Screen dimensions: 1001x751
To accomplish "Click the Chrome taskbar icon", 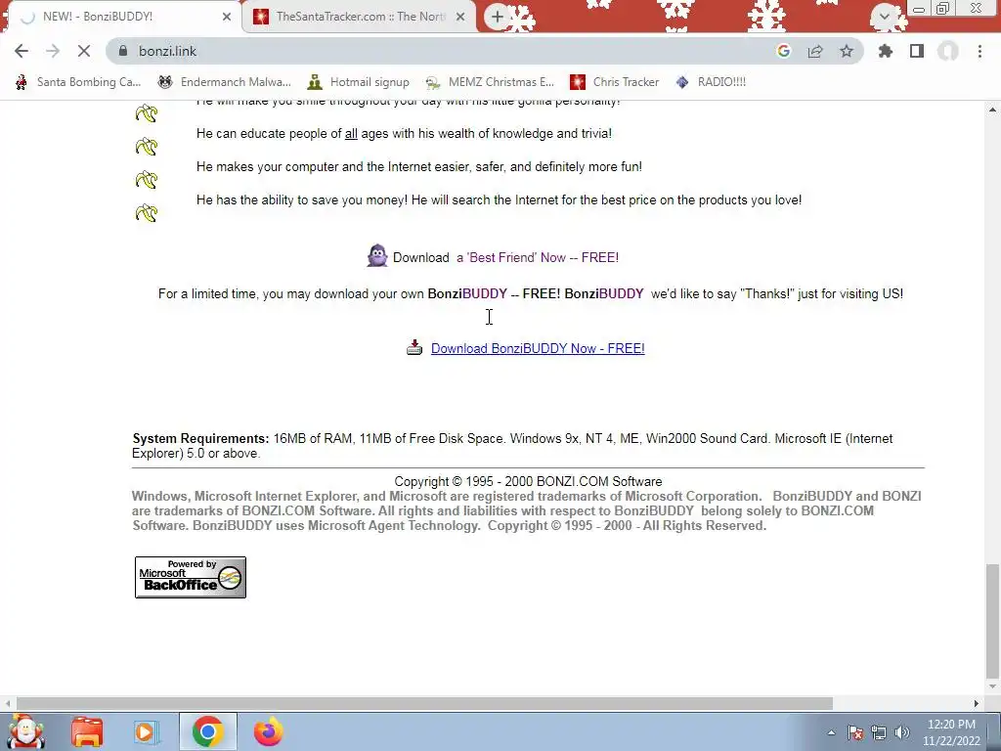I will point(207,731).
